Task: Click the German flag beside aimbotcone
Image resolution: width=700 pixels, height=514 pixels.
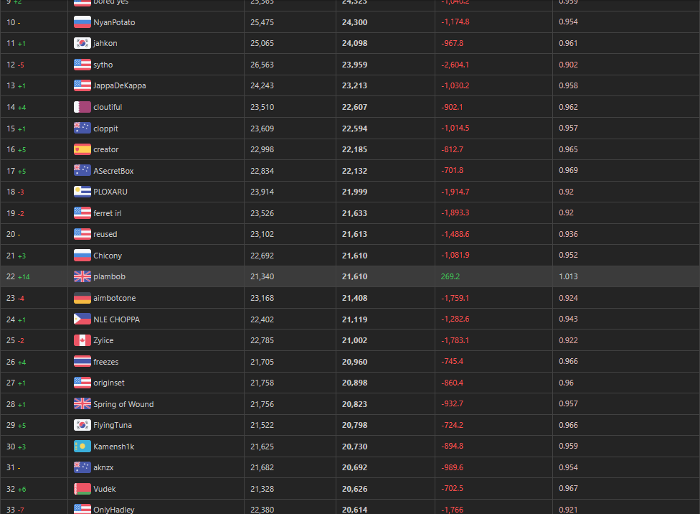Action: click(82, 298)
